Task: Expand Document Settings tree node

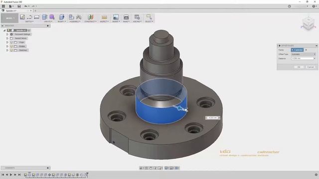Action: tap(7, 34)
